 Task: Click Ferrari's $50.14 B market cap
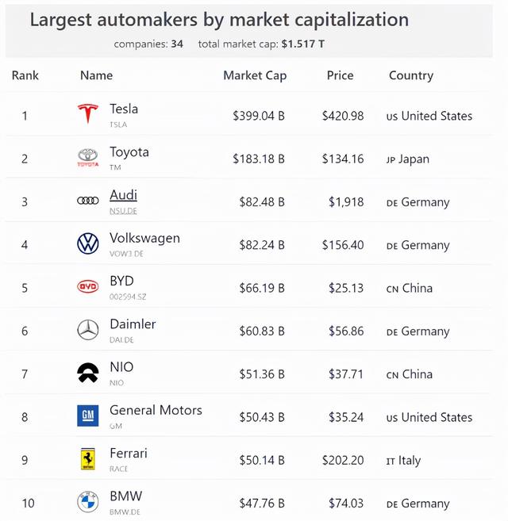pyautogui.click(x=261, y=460)
